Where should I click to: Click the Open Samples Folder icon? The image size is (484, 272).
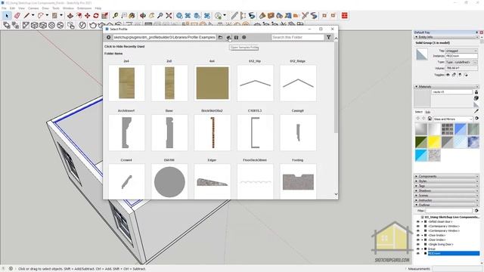(x=228, y=37)
